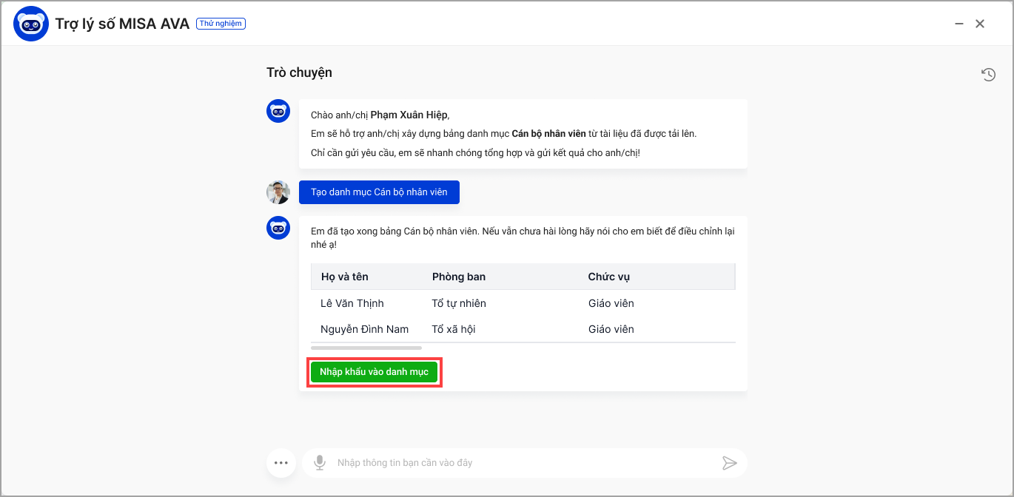Select the Lê Văn Thịnh table cell
Image resolution: width=1014 pixels, height=497 pixels.
tap(352, 303)
